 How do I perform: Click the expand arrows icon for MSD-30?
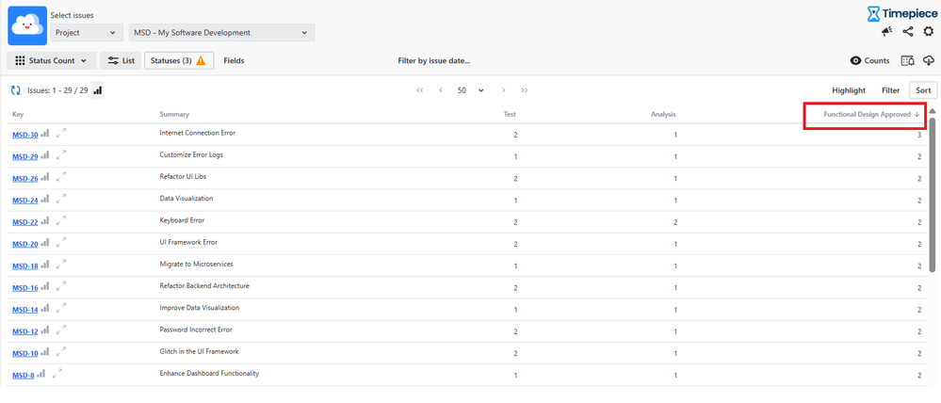(x=61, y=134)
